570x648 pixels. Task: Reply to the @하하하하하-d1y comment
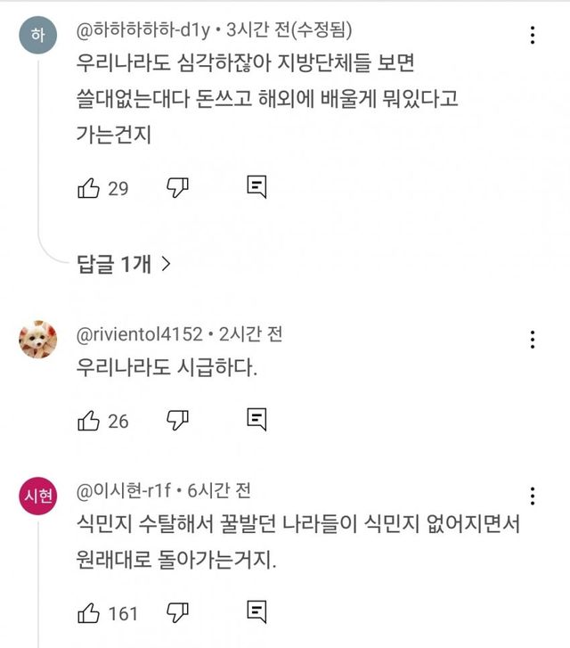click(x=256, y=187)
